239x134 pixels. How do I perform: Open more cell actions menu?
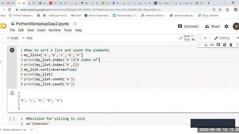pyautogui.click(x=237, y=45)
